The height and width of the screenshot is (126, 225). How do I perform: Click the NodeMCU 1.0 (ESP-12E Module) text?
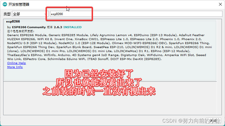[84, 43]
